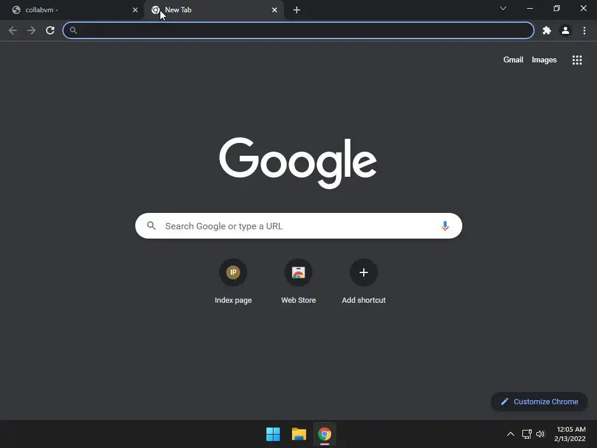Screen dimensions: 597x448
Task: Reload the current page
Action: pyautogui.click(x=50, y=30)
